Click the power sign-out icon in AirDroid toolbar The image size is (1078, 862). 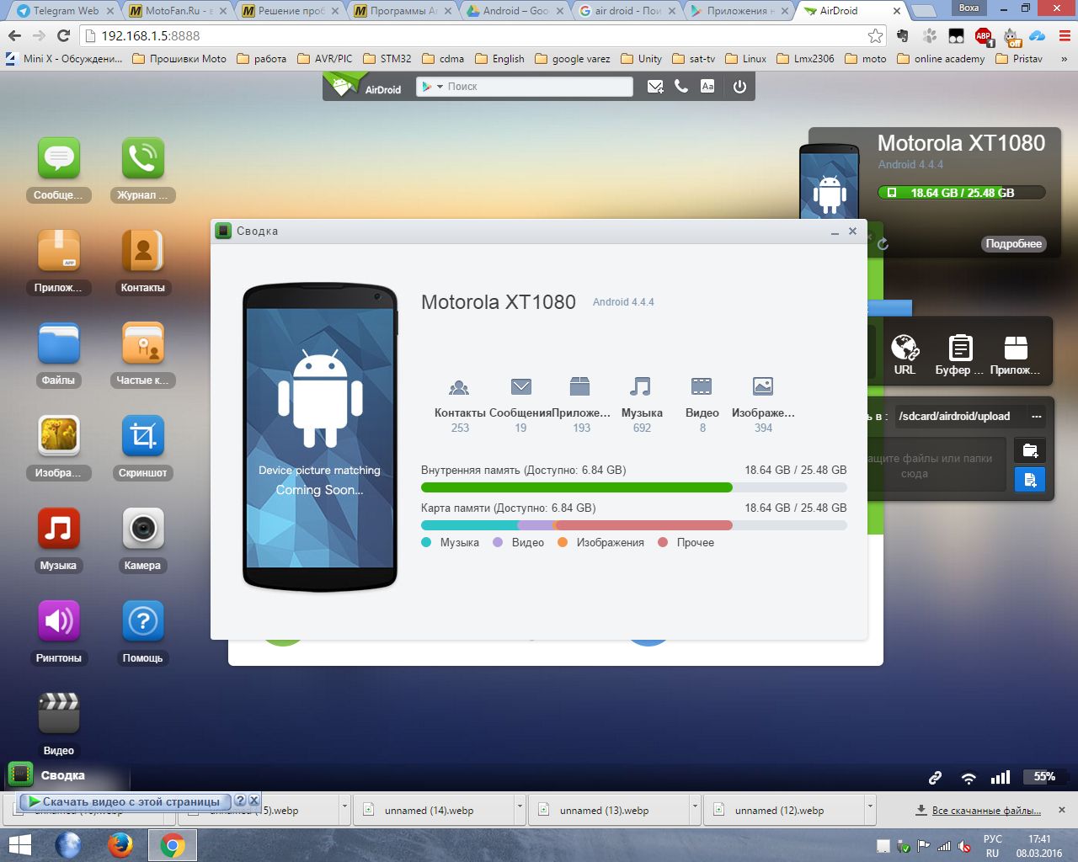tap(739, 87)
